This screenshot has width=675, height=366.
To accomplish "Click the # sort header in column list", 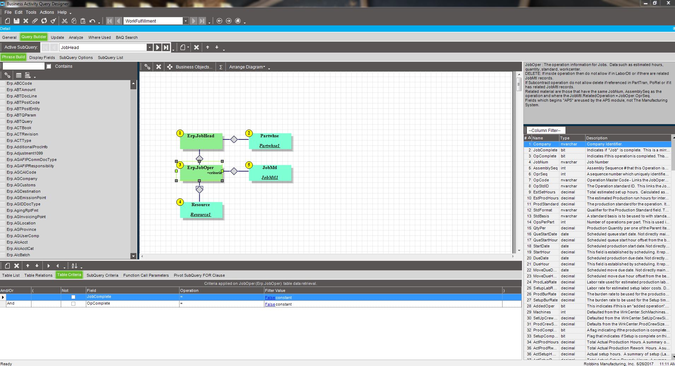I will pyautogui.click(x=527, y=138).
